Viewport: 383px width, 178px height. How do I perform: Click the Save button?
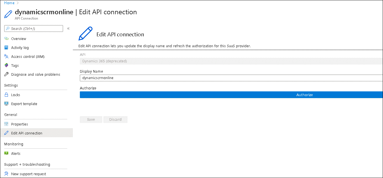pyautogui.click(x=91, y=120)
